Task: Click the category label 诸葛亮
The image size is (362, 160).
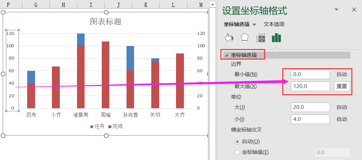Action: tap(81, 115)
